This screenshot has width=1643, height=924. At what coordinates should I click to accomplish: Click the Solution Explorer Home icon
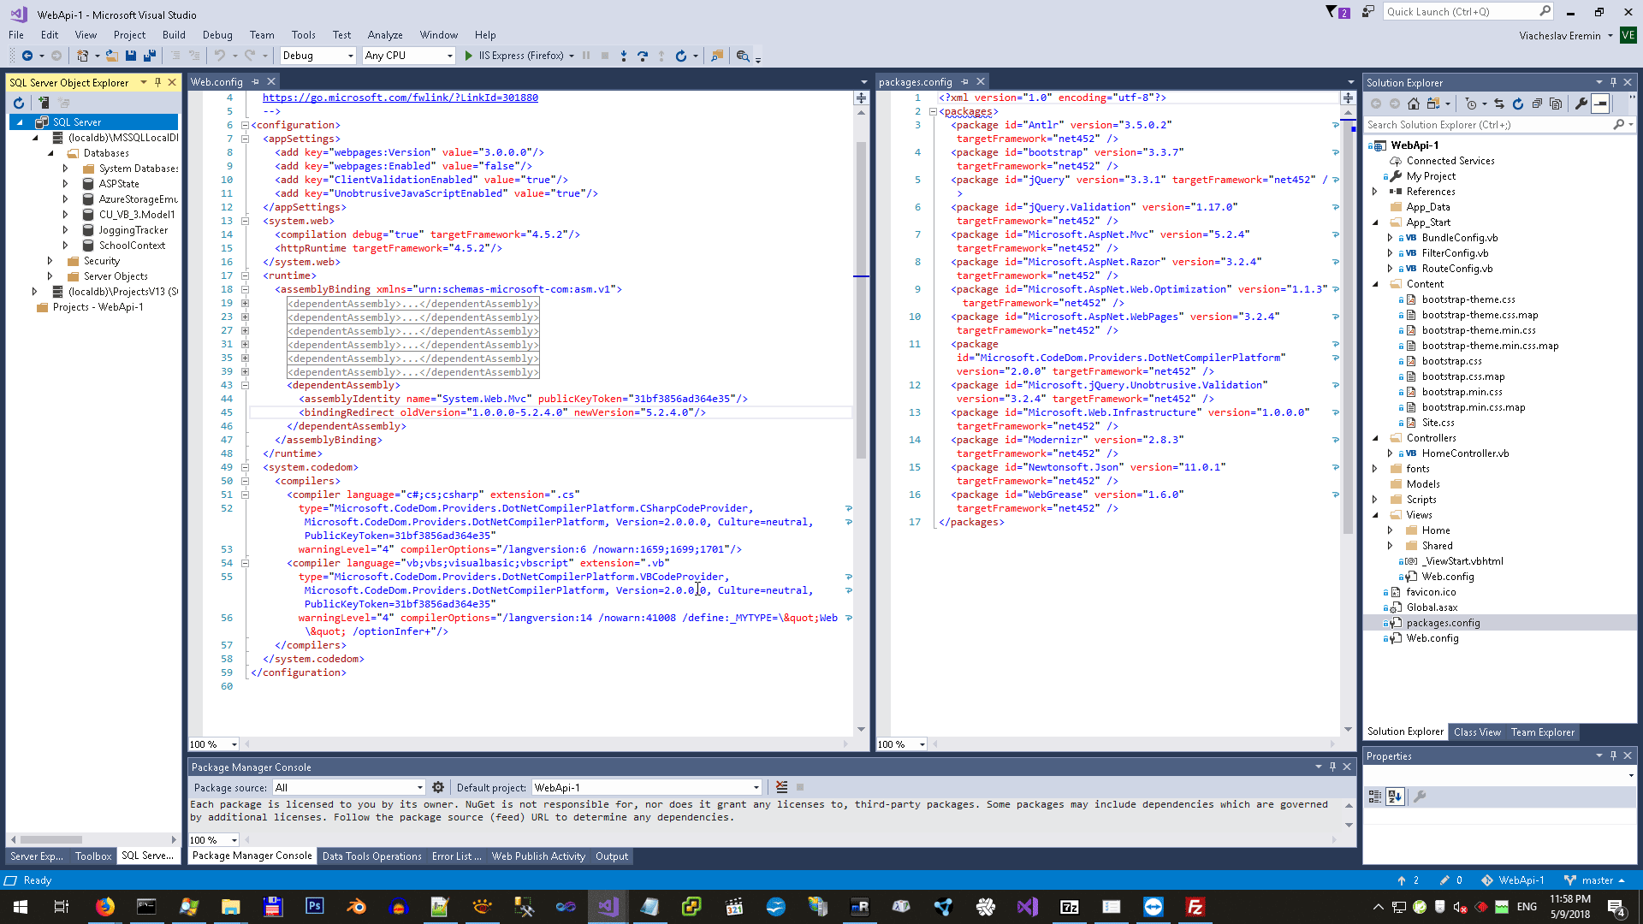1414,104
